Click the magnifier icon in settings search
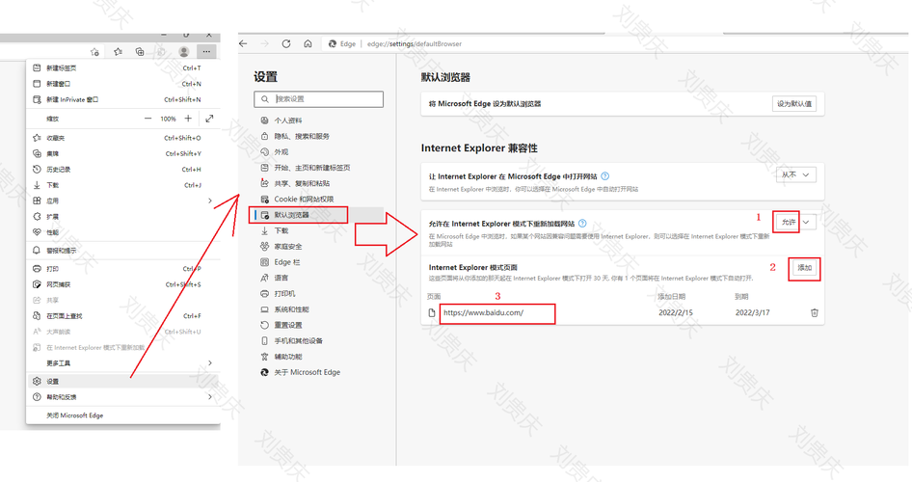The image size is (912, 482). [x=265, y=99]
